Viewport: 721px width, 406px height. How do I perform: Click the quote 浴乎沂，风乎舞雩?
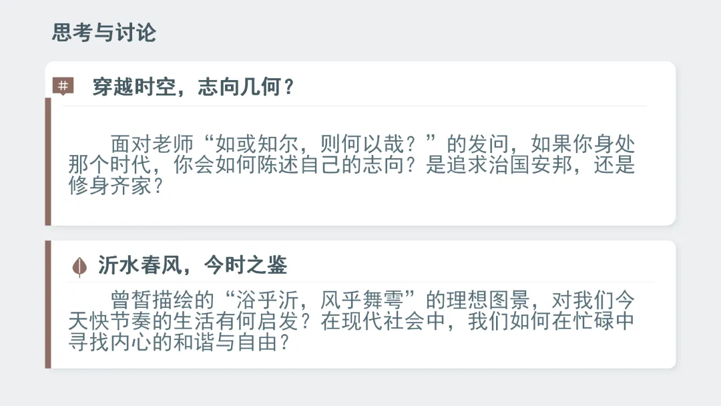point(320,300)
